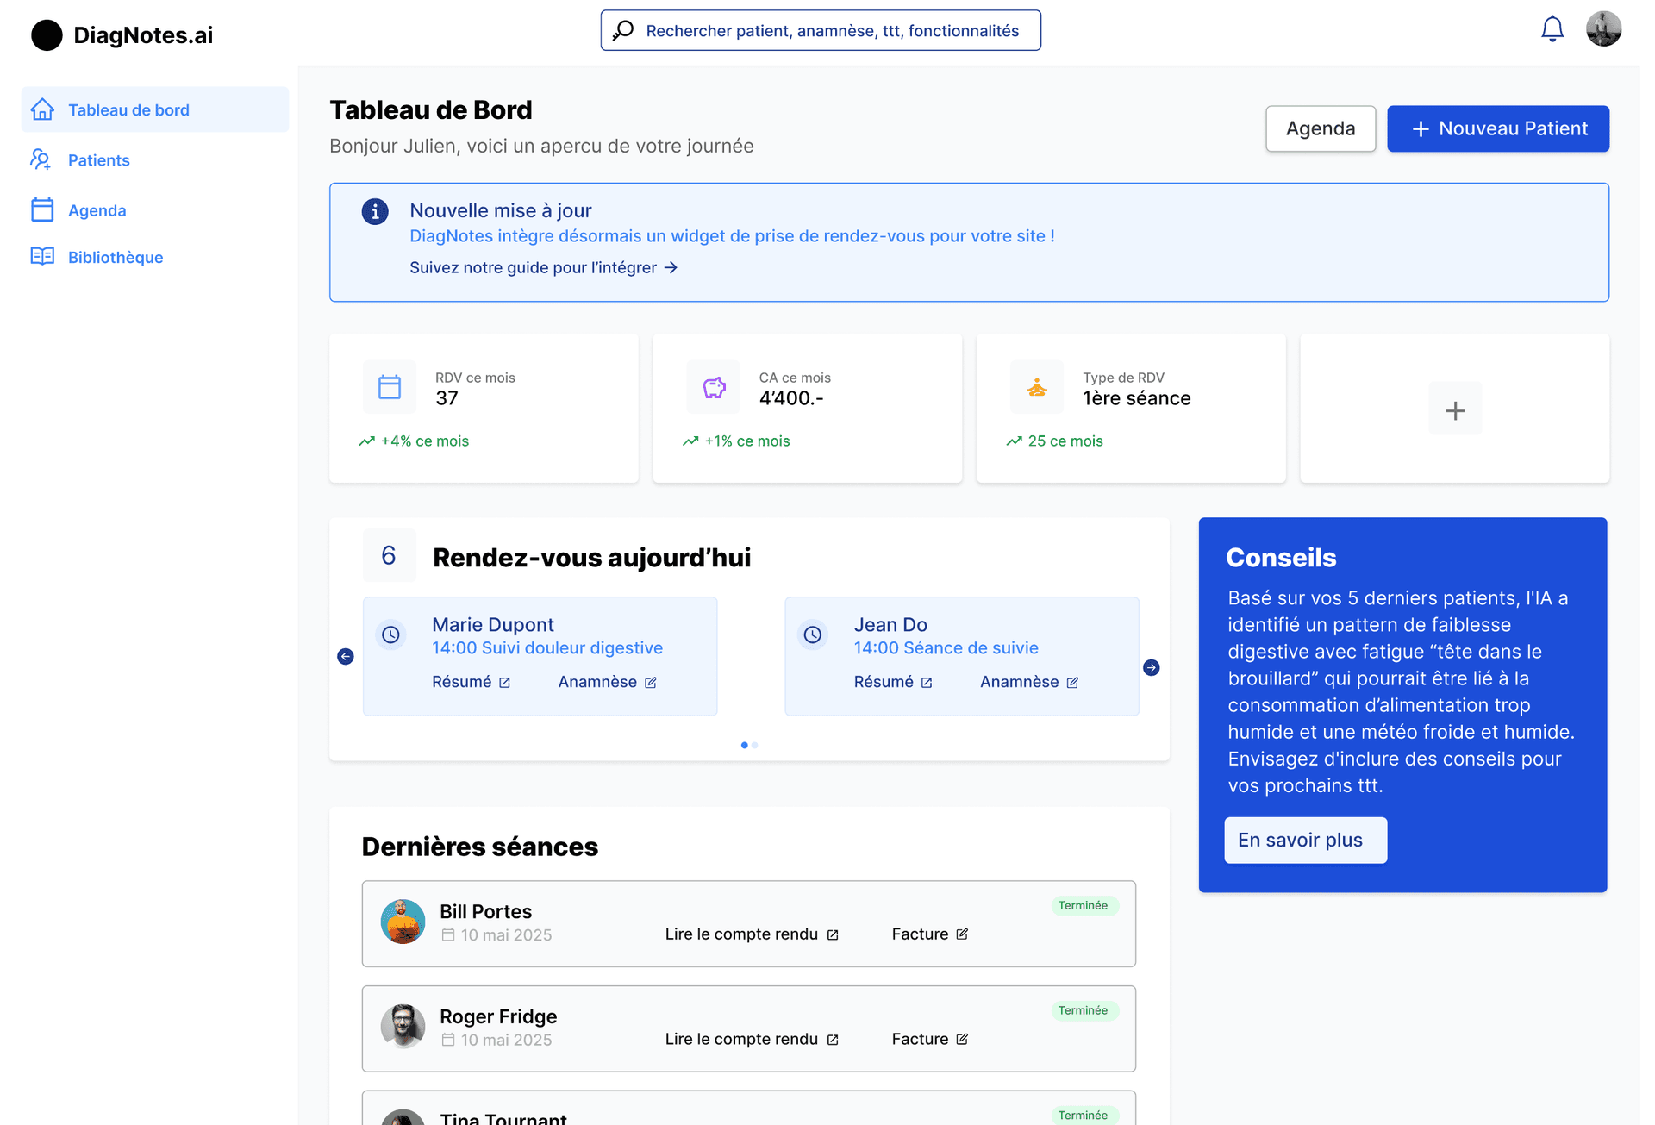Open Lire le compte rendu for Roger Fridge
The image size is (1655, 1125).
(x=741, y=1039)
